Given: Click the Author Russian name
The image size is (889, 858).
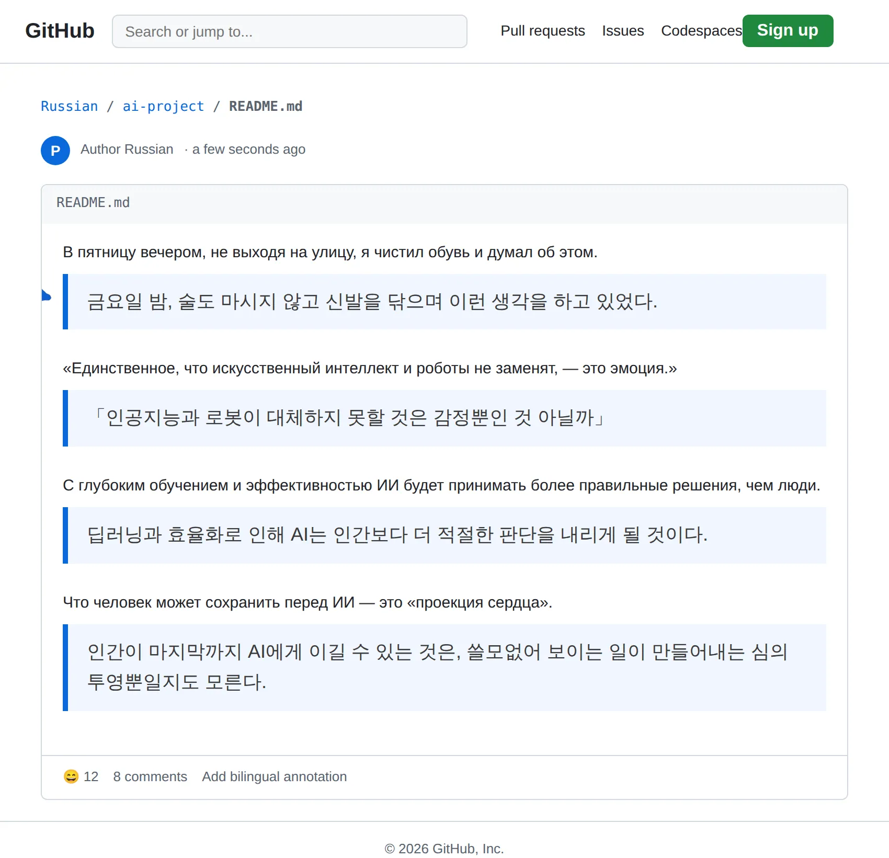Looking at the screenshot, I should point(127,149).
